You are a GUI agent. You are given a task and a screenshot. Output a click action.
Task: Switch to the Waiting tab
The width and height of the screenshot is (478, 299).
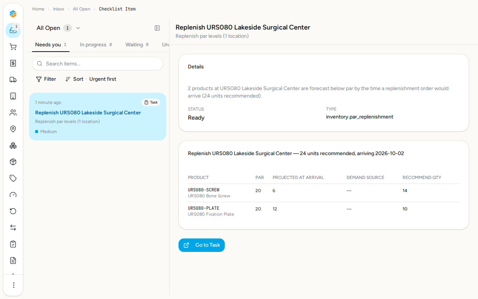point(137,45)
